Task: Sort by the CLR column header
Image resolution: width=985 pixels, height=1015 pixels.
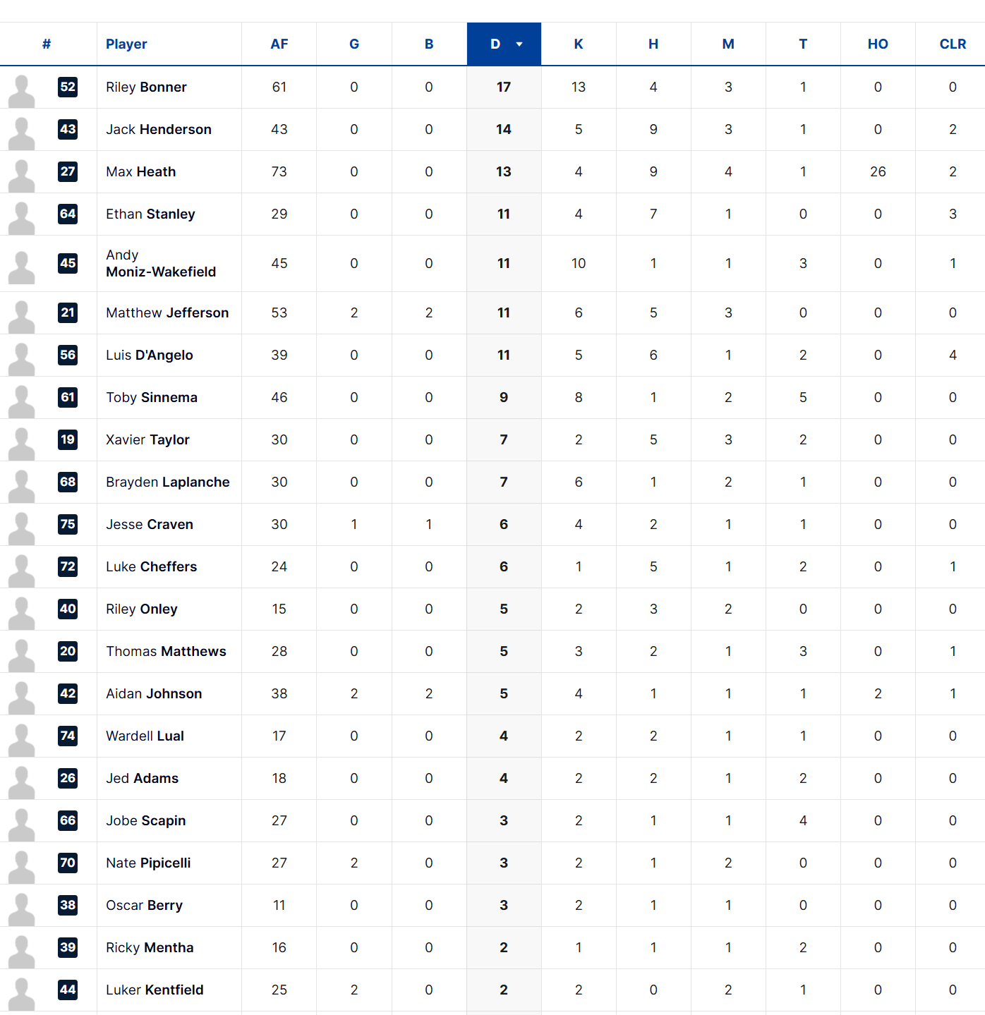Action: pyautogui.click(x=953, y=44)
